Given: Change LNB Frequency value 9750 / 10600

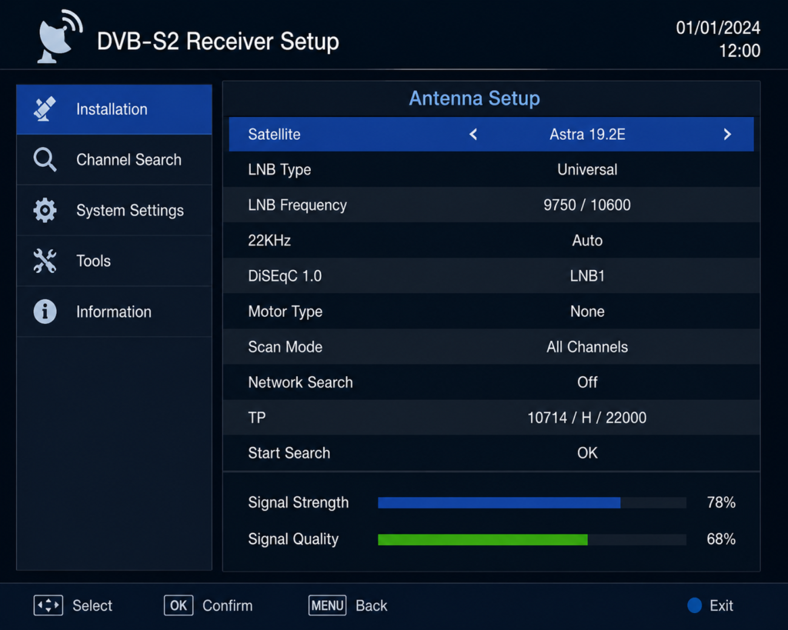Looking at the screenshot, I should [x=587, y=205].
